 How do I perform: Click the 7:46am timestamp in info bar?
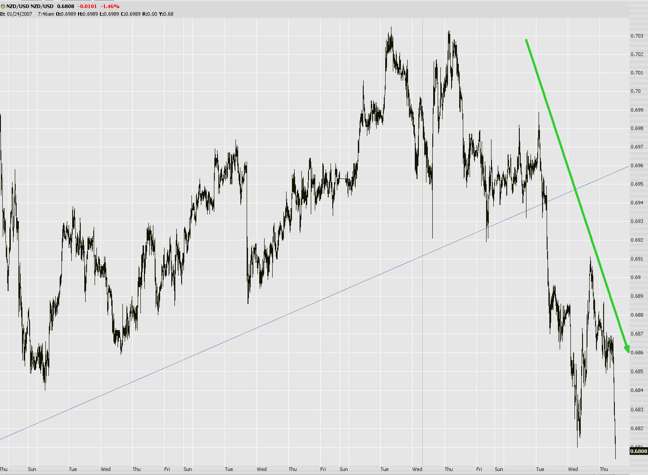click(46, 14)
